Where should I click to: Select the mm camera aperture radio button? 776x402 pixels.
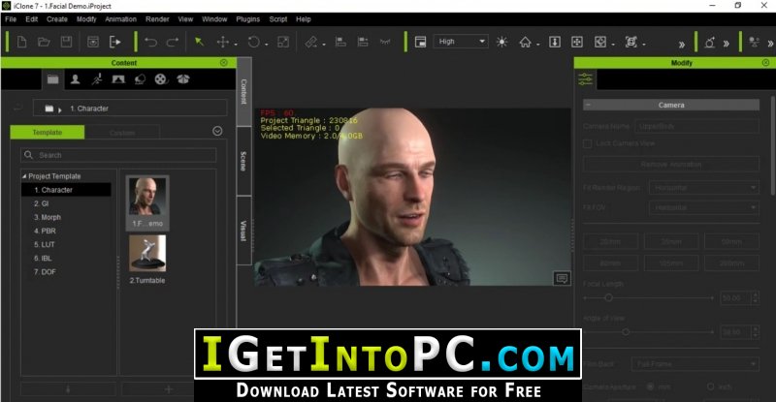(650, 387)
